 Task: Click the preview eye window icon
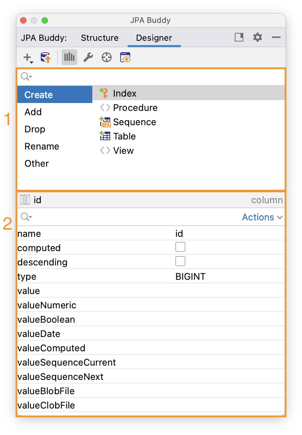click(x=126, y=57)
